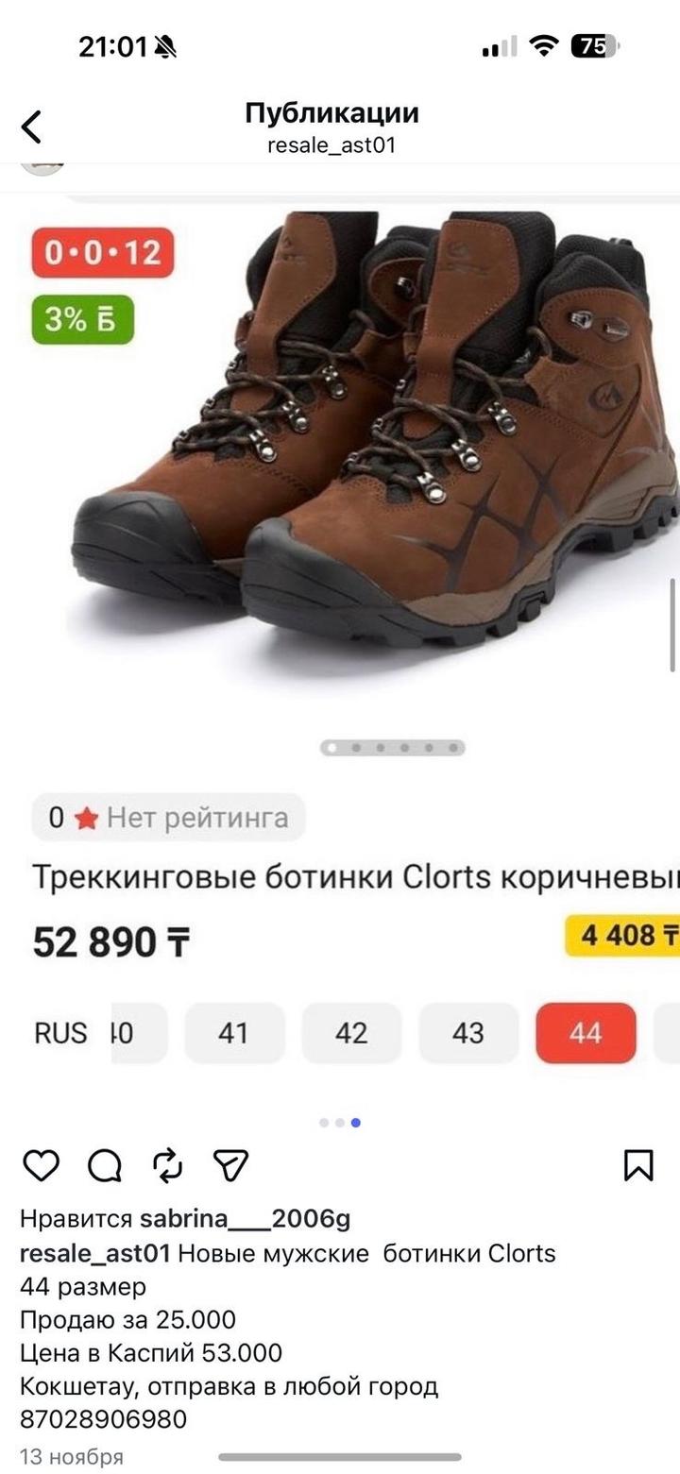Viewport: 680px width, 1474px height.
Task: Tap the Нет рейтинга rating chip
Action: pos(169,818)
